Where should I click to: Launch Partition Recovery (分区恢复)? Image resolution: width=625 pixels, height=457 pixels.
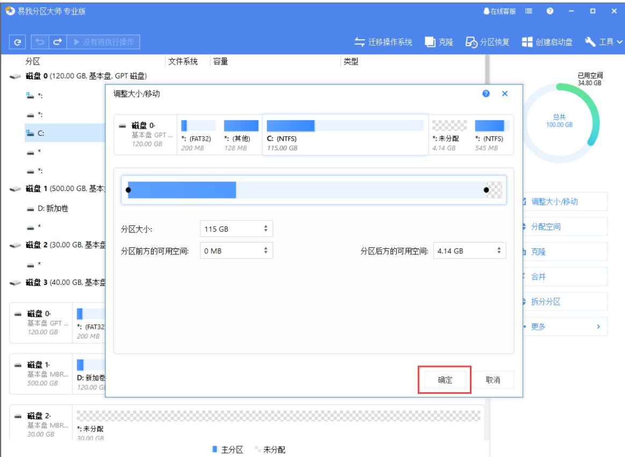pos(488,42)
